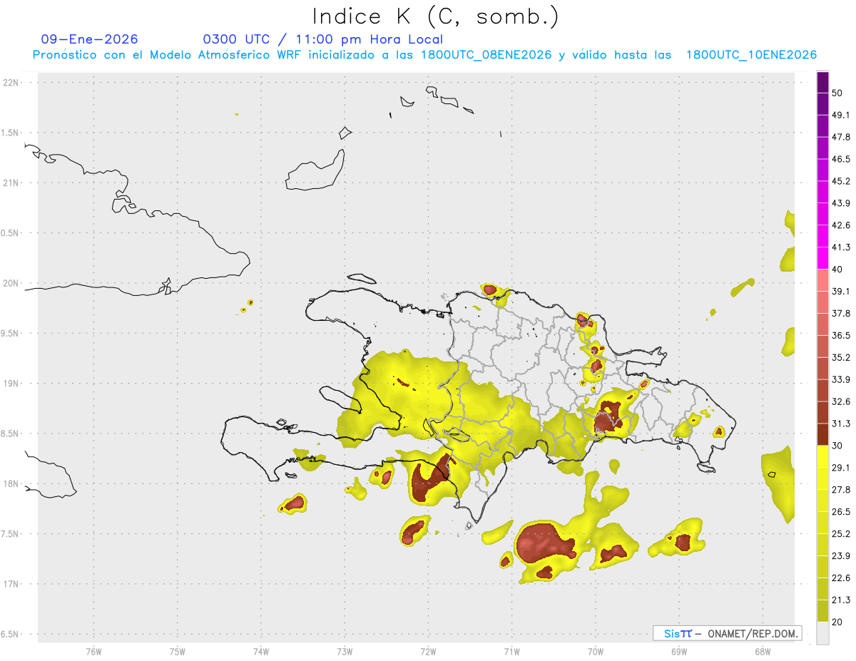Click the legend value '49.1'
This screenshot has width=856, height=661.
[841, 115]
